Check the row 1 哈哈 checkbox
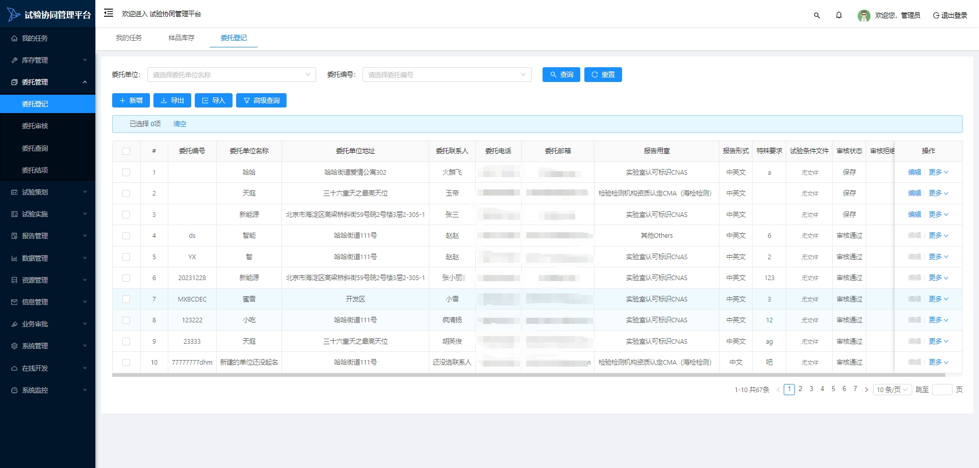The width and height of the screenshot is (979, 468). (x=126, y=173)
